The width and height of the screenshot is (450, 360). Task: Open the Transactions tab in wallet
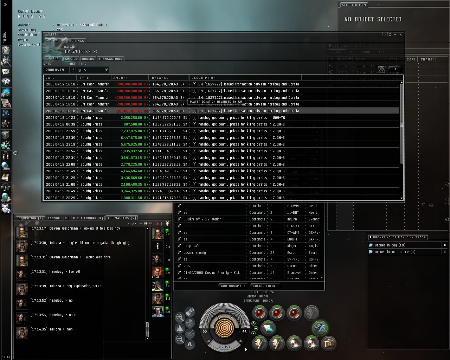pyautogui.click(x=110, y=59)
